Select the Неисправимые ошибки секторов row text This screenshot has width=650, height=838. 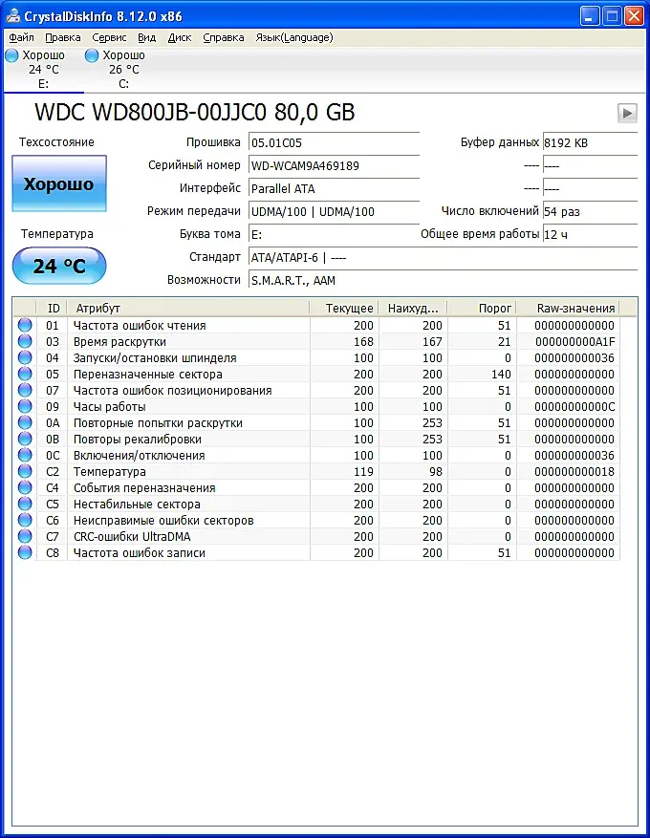tap(163, 521)
